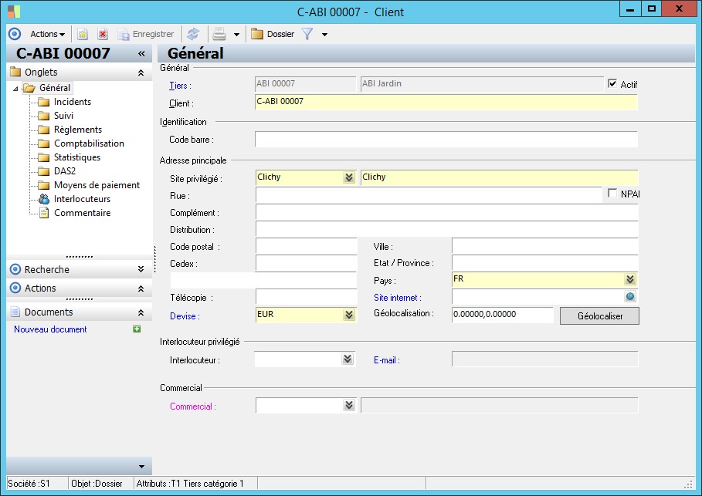The image size is (702, 496).
Task: Open the Devise currency dropdown
Action: tap(349, 315)
